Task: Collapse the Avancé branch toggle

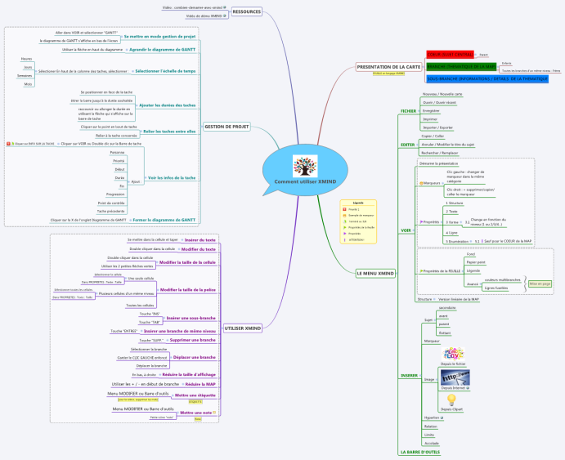Action: pos(481,284)
